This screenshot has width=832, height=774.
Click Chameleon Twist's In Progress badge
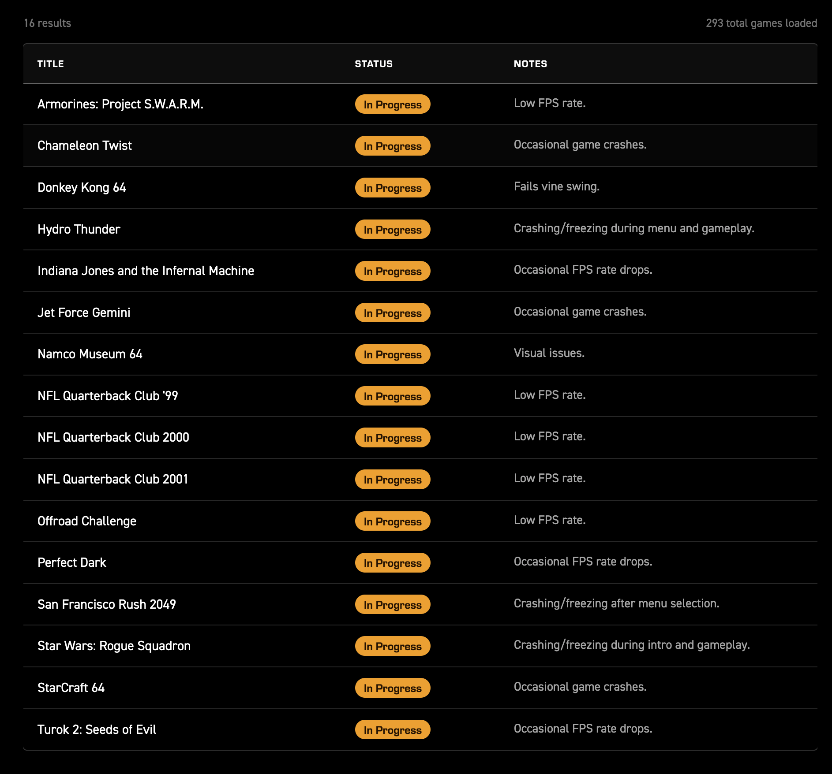tap(393, 146)
